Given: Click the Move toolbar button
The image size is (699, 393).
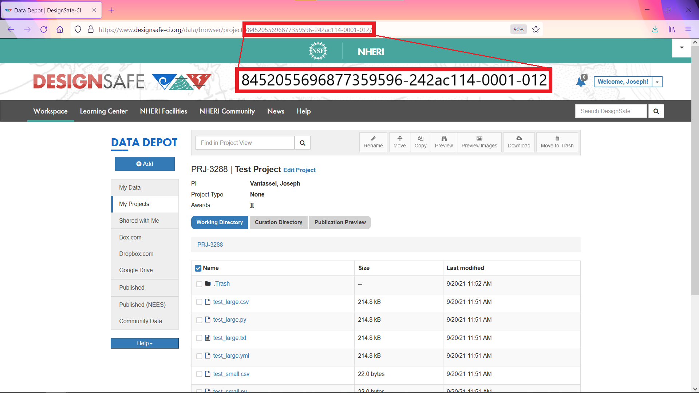Looking at the screenshot, I should point(399,142).
